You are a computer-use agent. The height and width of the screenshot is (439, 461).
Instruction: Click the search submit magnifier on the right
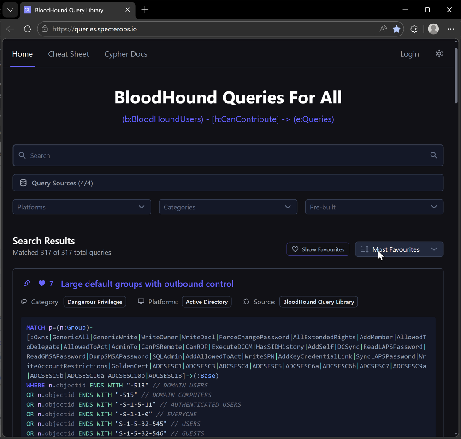click(434, 155)
